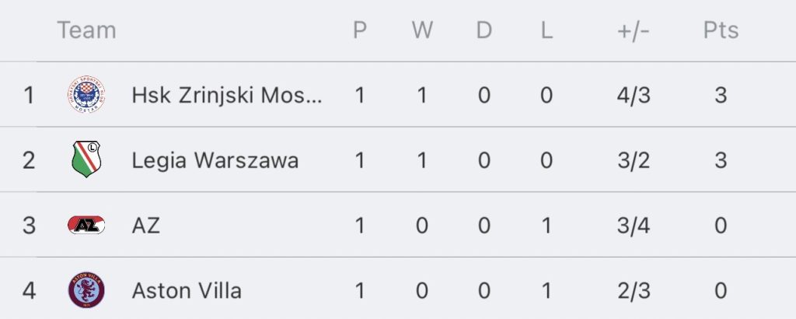Image resolution: width=796 pixels, height=319 pixels.
Task: Click the D column header
Action: [484, 30]
